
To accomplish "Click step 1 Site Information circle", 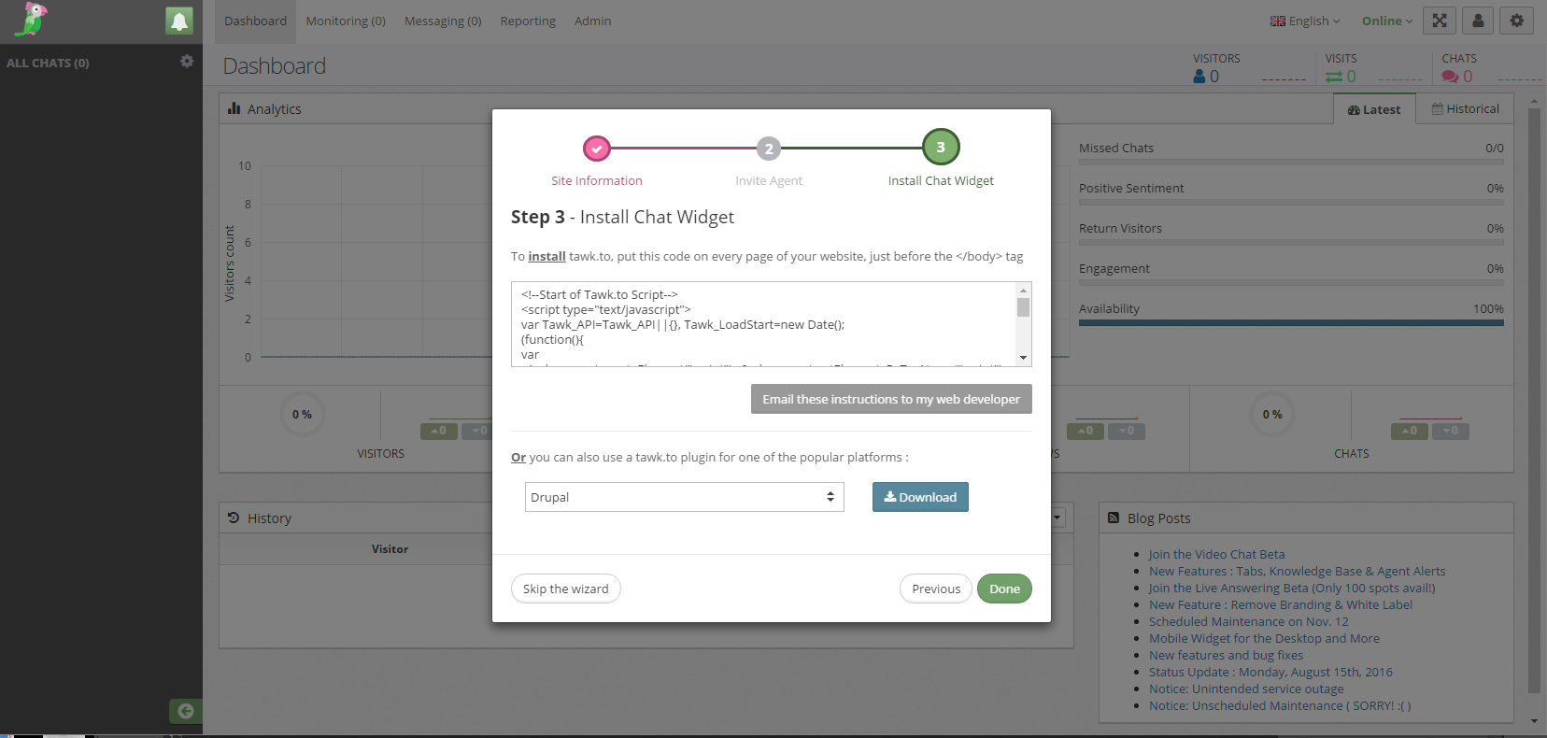I will tap(597, 149).
